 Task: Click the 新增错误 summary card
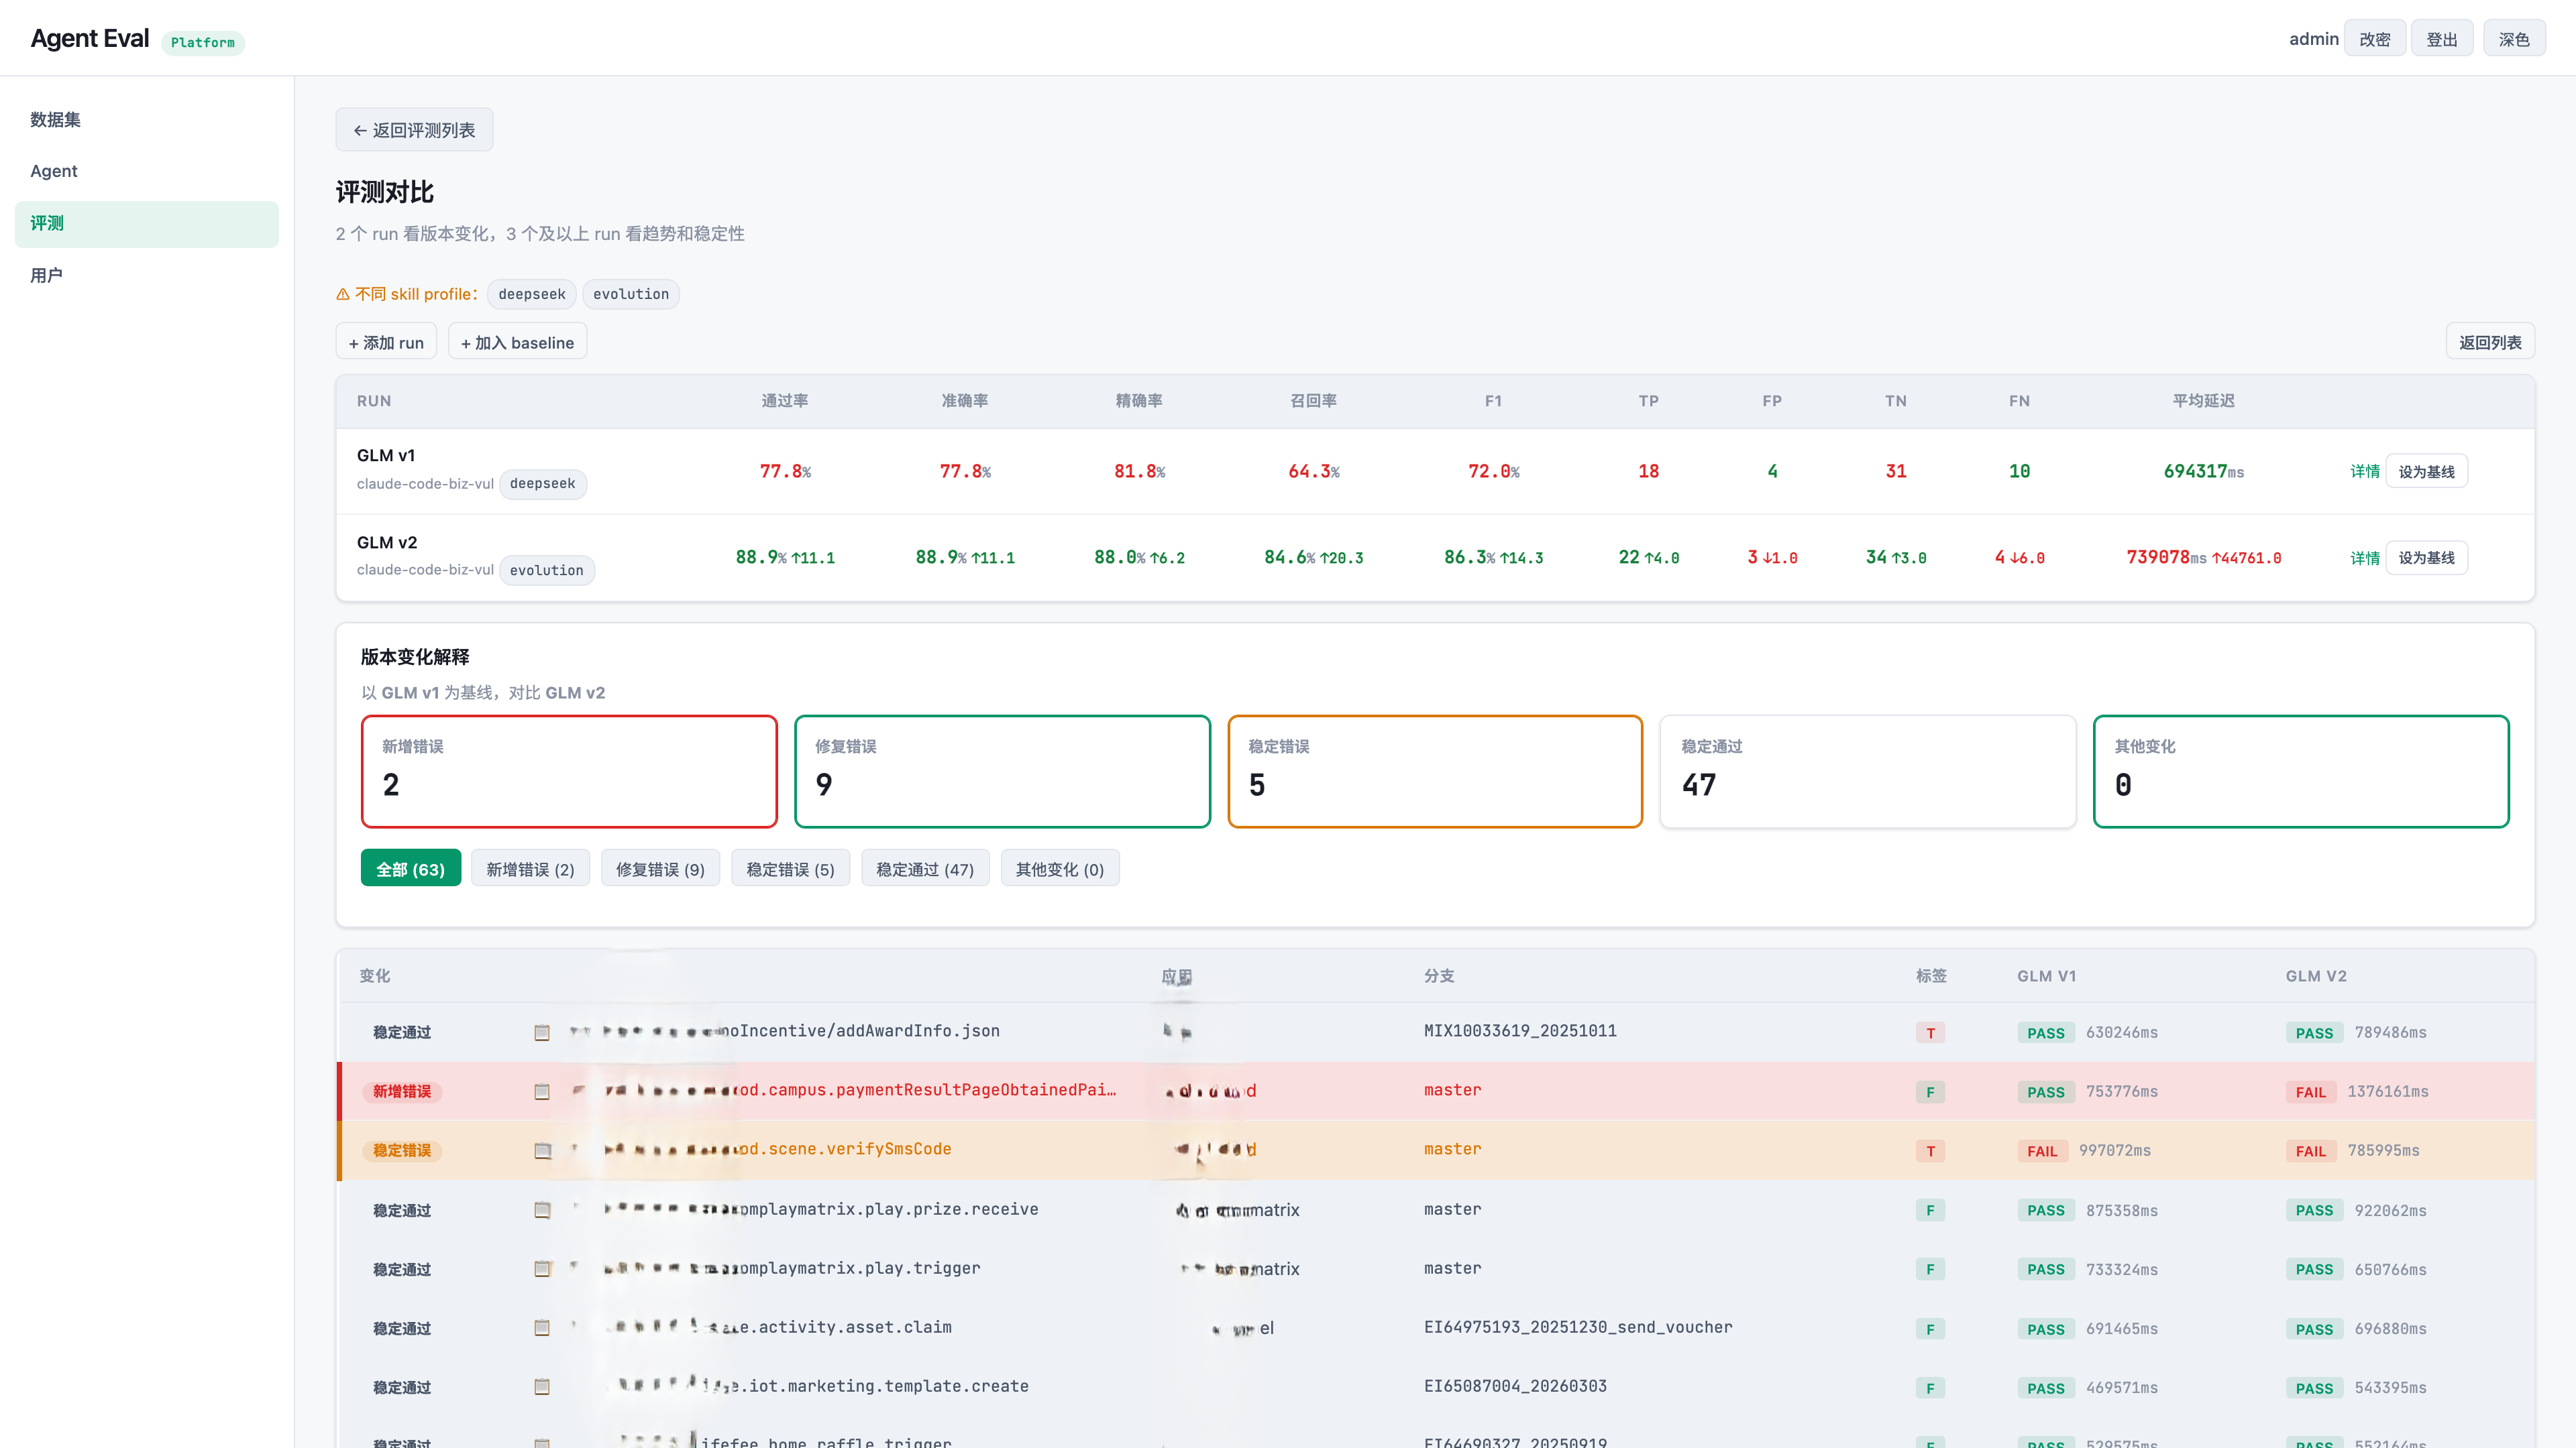click(569, 772)
